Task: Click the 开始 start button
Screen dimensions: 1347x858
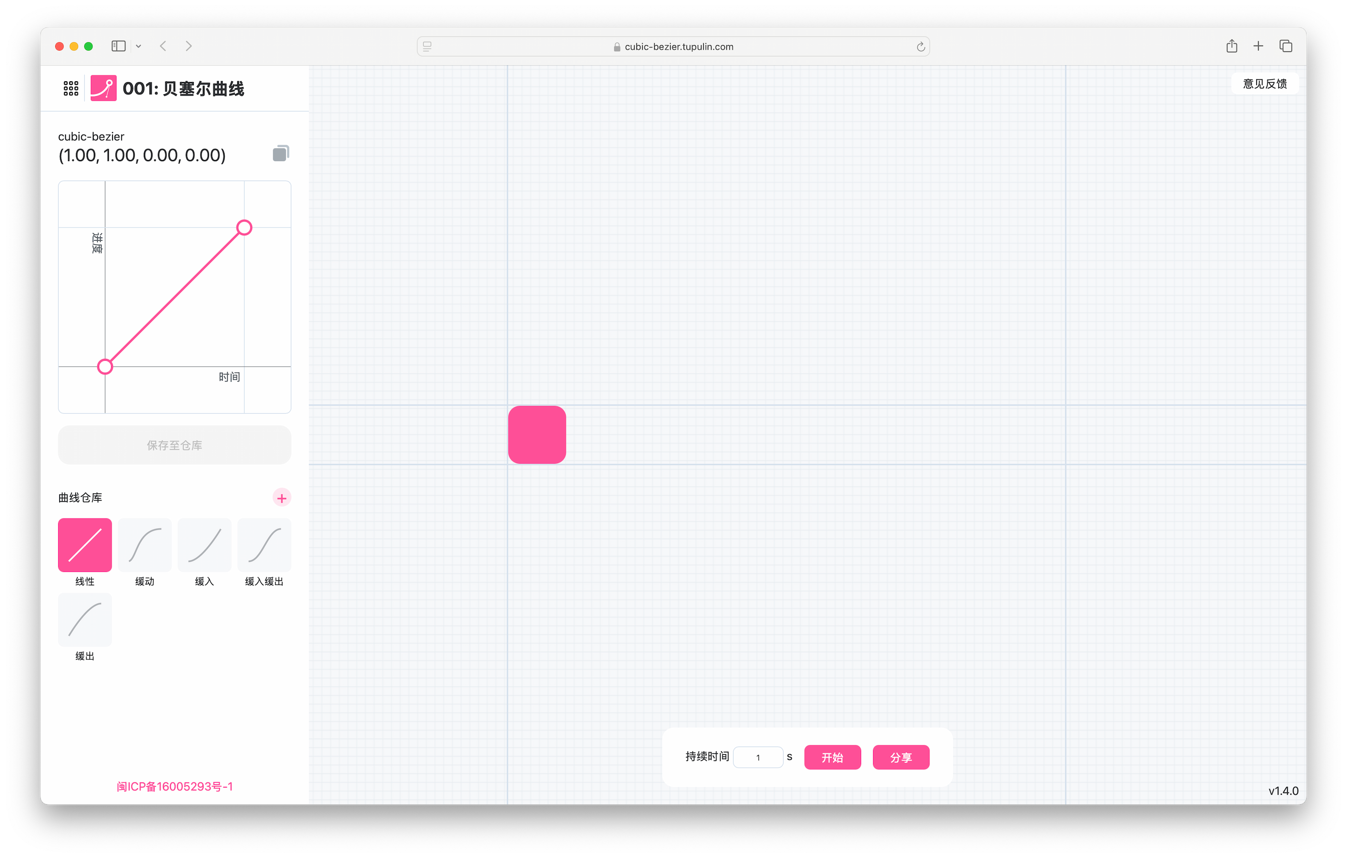Action: tap(832, 757)
